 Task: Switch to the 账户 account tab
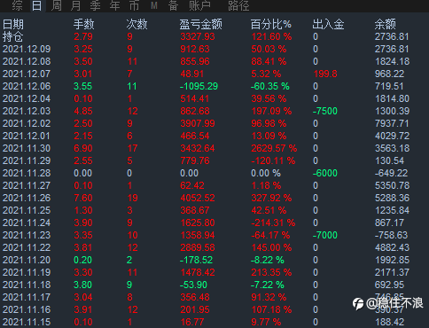(x=199, y=5)
